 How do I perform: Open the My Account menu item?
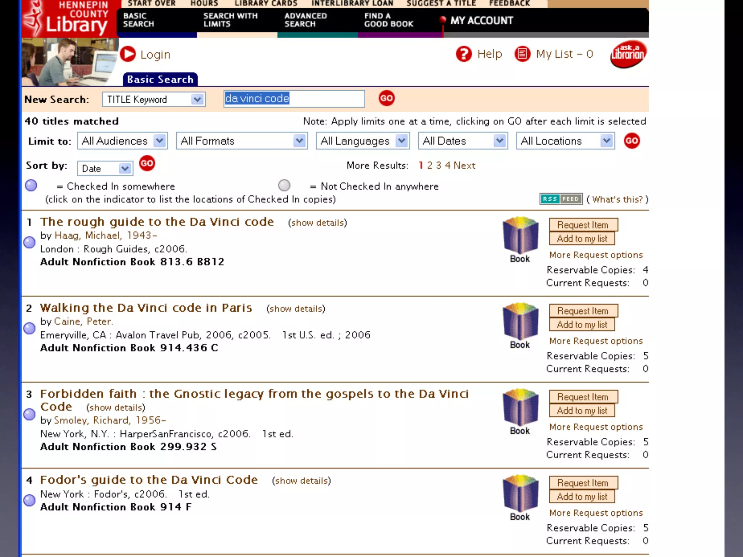[481, 21]
